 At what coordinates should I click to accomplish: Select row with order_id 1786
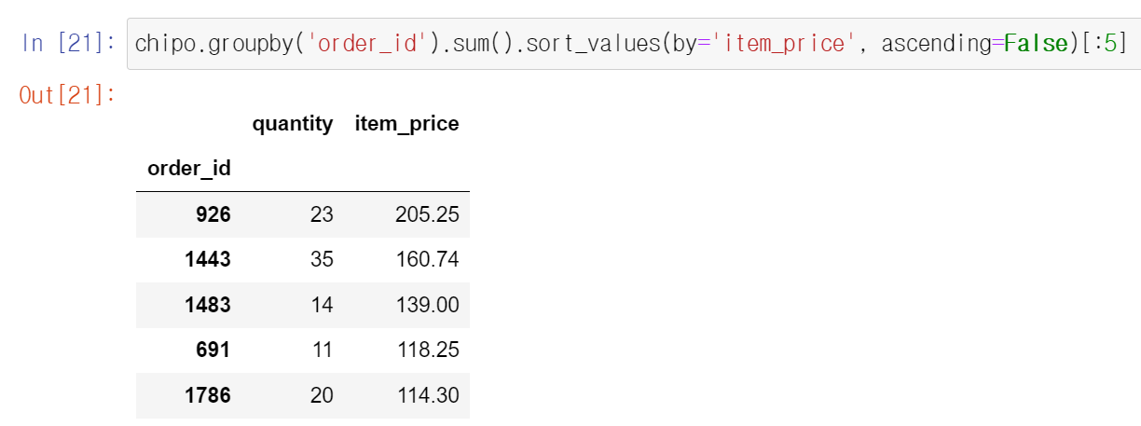click(303, 395)
